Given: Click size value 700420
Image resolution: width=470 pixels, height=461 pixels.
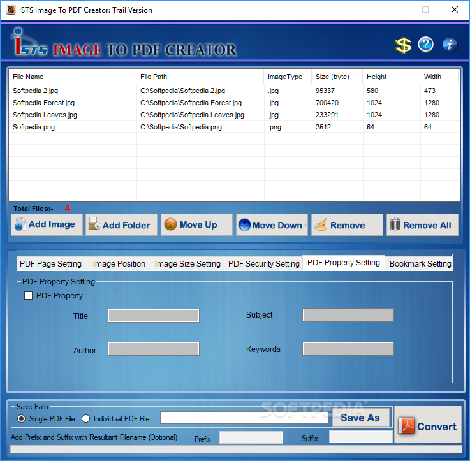Looking at the screenshot, I should click(327, 103).
